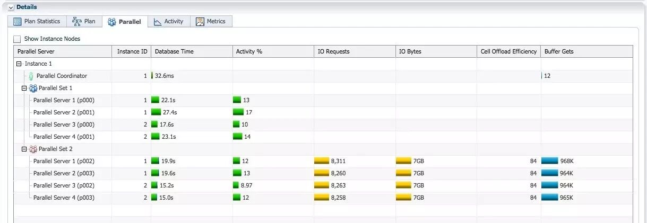Select Parallel Server 2 (p003) row
Screen dimensions: 647x223
[x=323, y=173]
